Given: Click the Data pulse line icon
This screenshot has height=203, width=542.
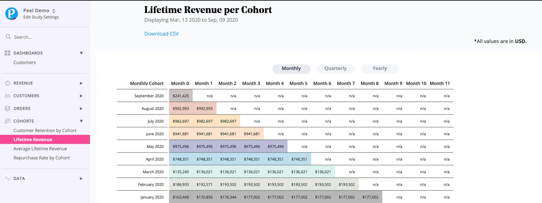Looking at the screenshot, I should tap(8, 178).
